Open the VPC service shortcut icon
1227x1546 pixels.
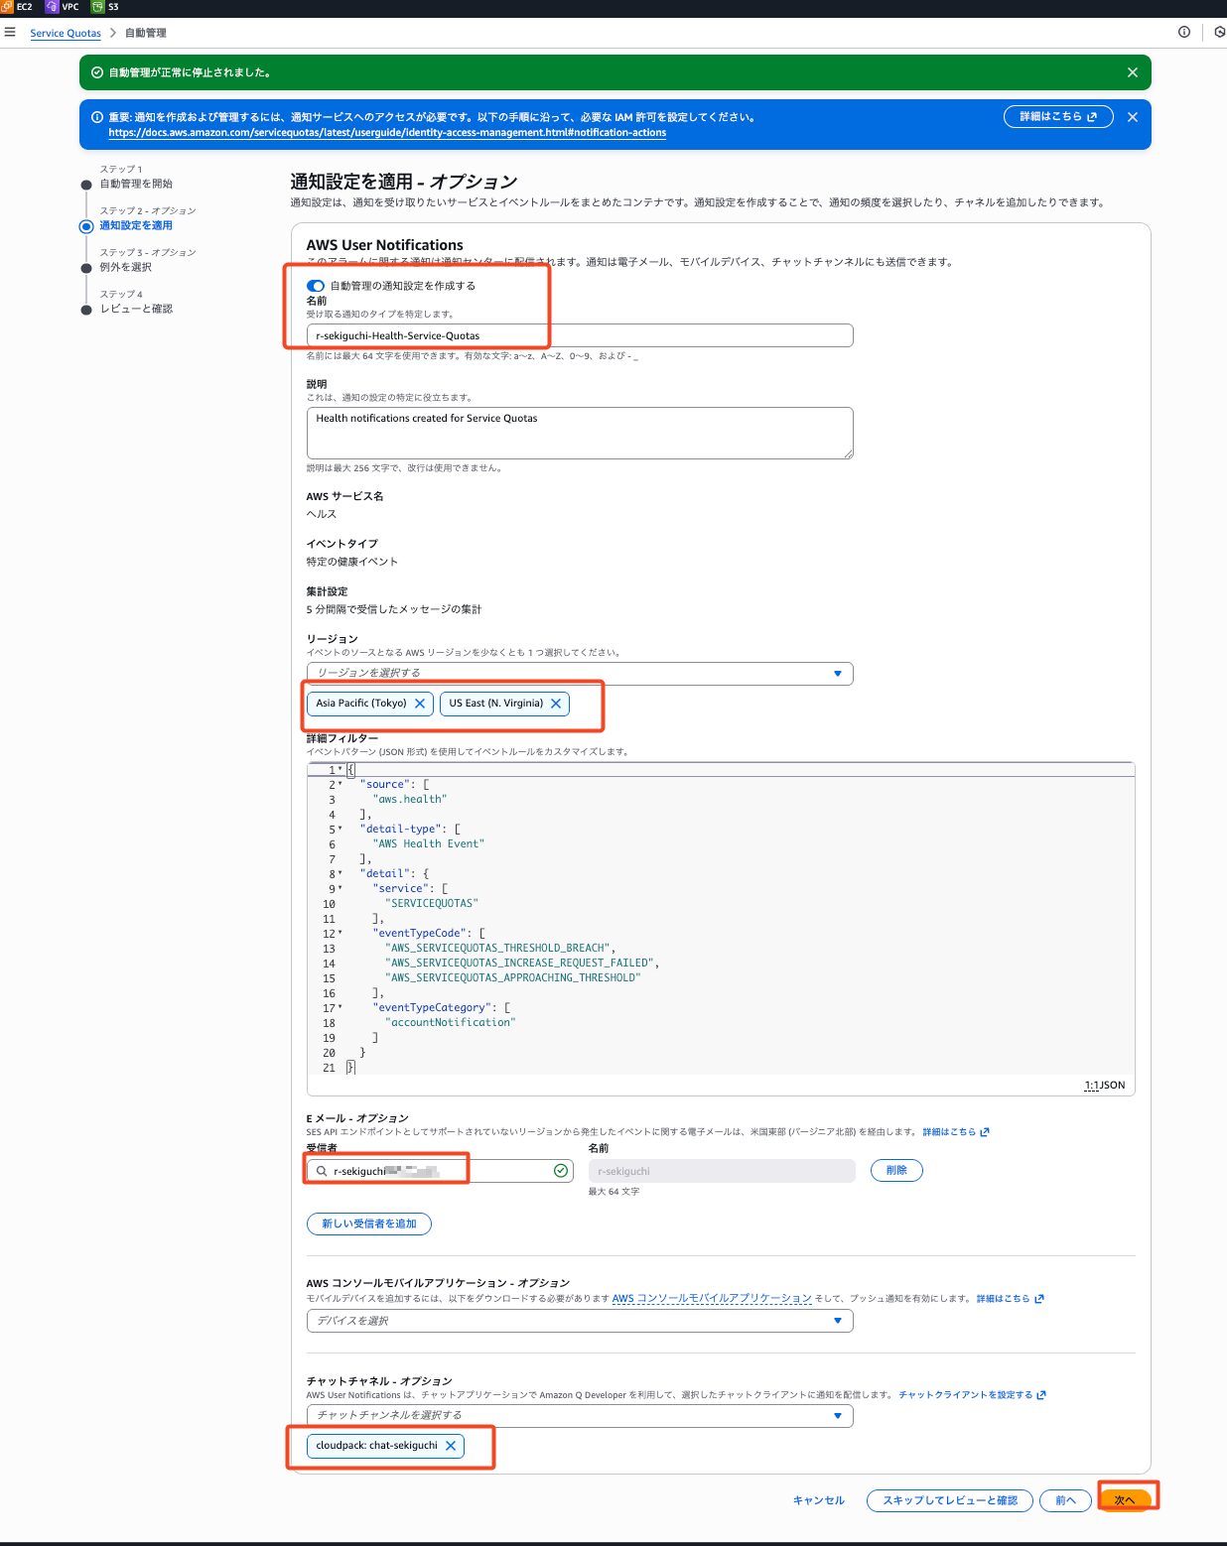pos(53,7)
